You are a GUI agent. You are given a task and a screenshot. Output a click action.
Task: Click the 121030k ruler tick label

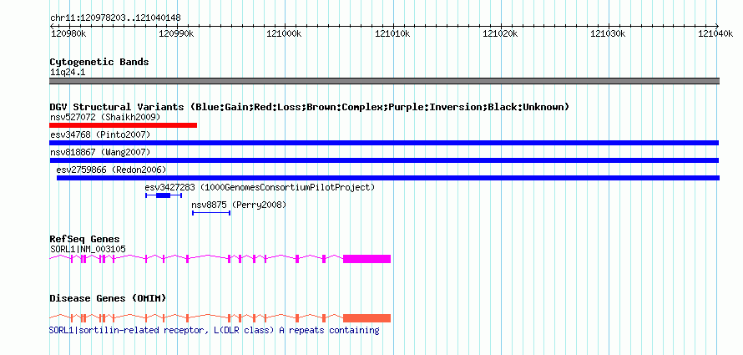coord(608,33)
